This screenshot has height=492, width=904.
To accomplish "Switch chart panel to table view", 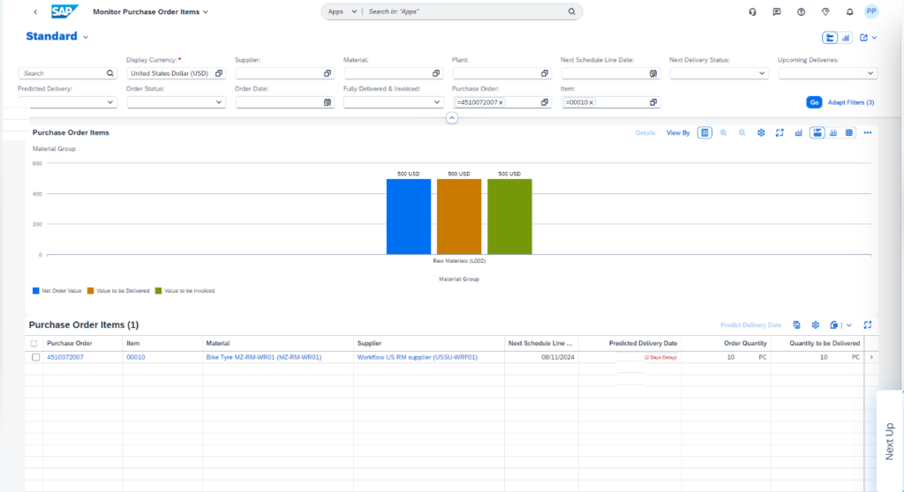I will (x=849, y=133).
